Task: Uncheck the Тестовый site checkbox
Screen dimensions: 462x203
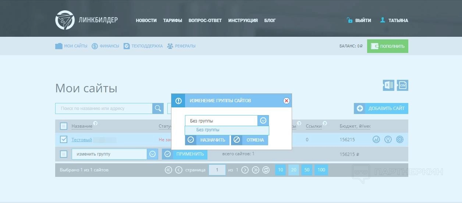Action: pyautogui.click(x=64, y=139)
